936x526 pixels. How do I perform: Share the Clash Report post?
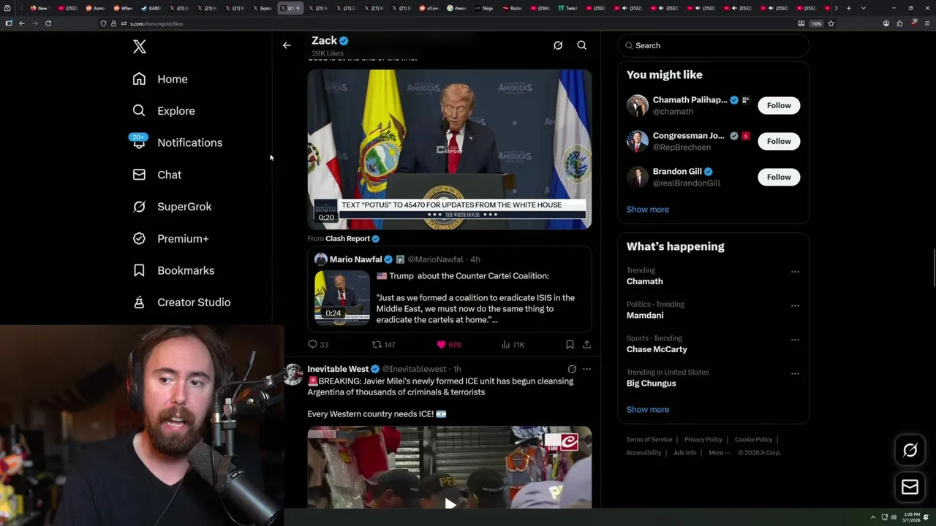[586, 344]
